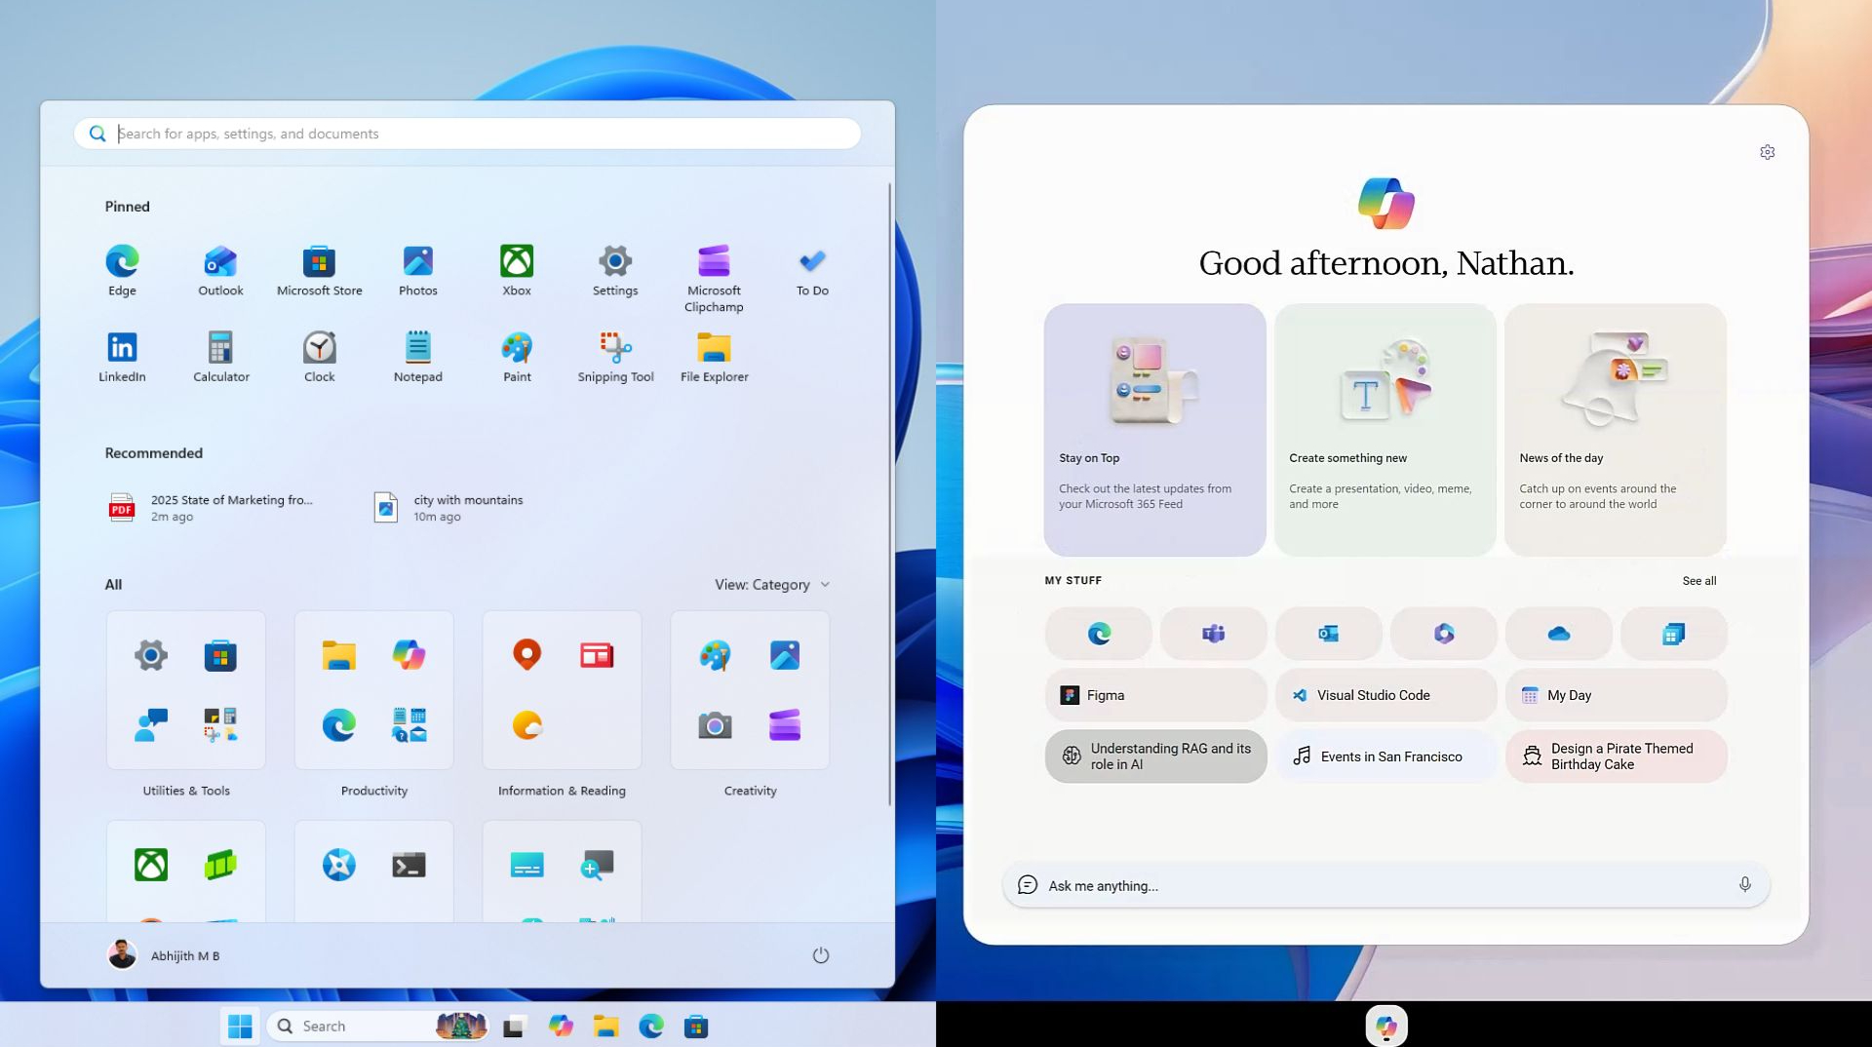Open Snipping Tool pinned app
This screenshot has width=1872, height=1047.
point(615,357)
